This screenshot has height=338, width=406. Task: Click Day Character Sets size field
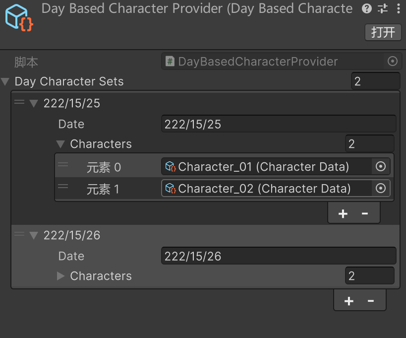(x=375, y=81)
